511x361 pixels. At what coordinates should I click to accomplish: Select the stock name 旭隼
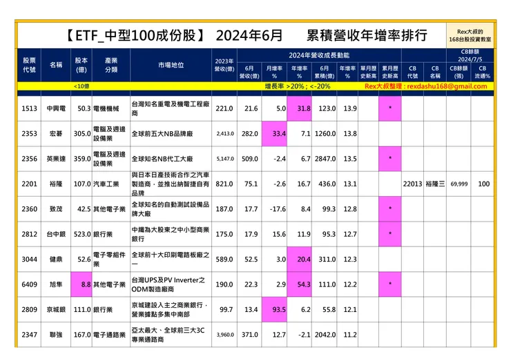click(56, 284)
